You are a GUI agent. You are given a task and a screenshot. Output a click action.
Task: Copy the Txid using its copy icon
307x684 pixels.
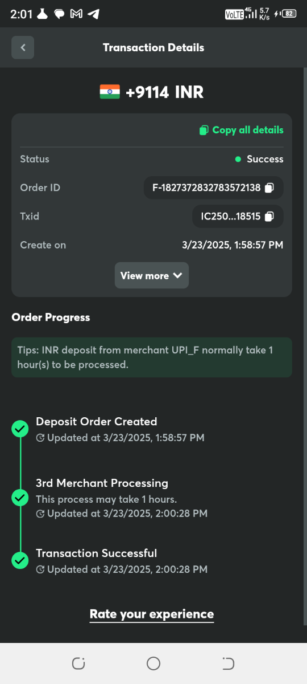click(x=269, y=216)
